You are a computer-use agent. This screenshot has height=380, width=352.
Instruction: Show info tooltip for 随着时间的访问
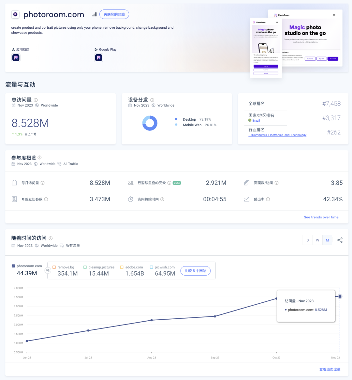click(x=51, y=238)
